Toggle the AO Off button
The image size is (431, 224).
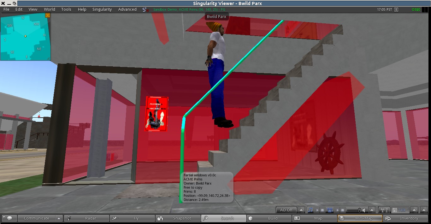point(286,210)
